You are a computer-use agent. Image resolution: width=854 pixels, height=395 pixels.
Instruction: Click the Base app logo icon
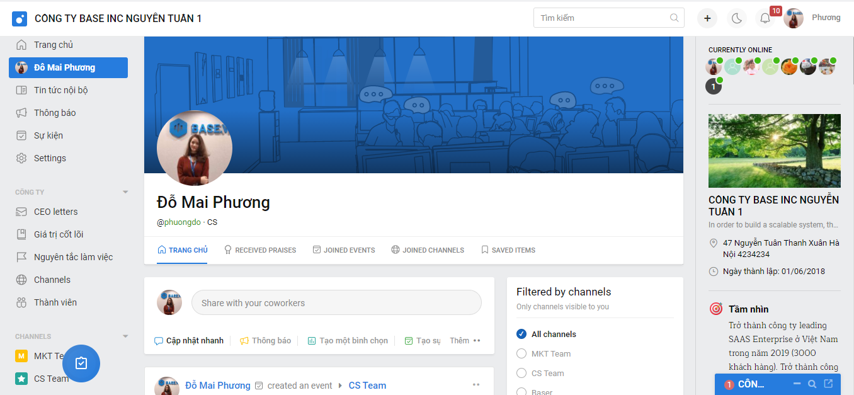[x=20, y=18]
